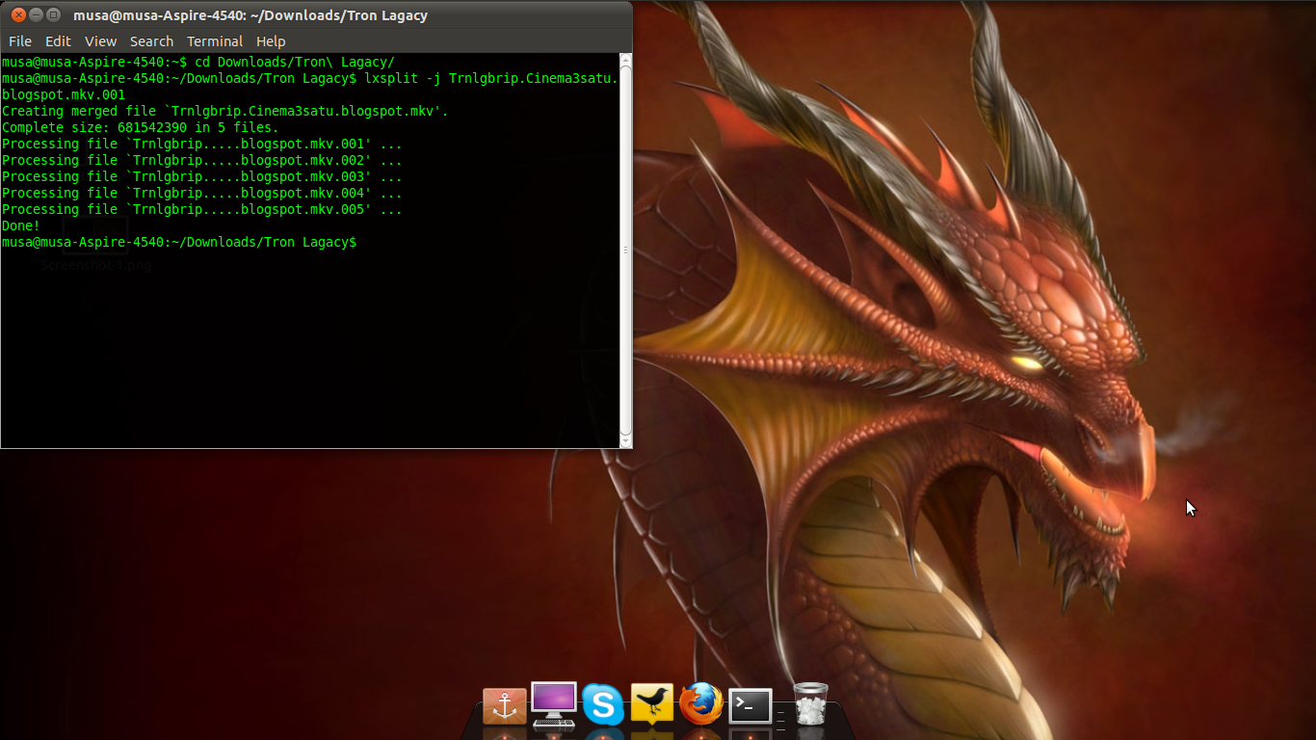Viewport: 1316px width, 740px height.
Task: Open the View menu in Terminal
Action: [100, 41]
